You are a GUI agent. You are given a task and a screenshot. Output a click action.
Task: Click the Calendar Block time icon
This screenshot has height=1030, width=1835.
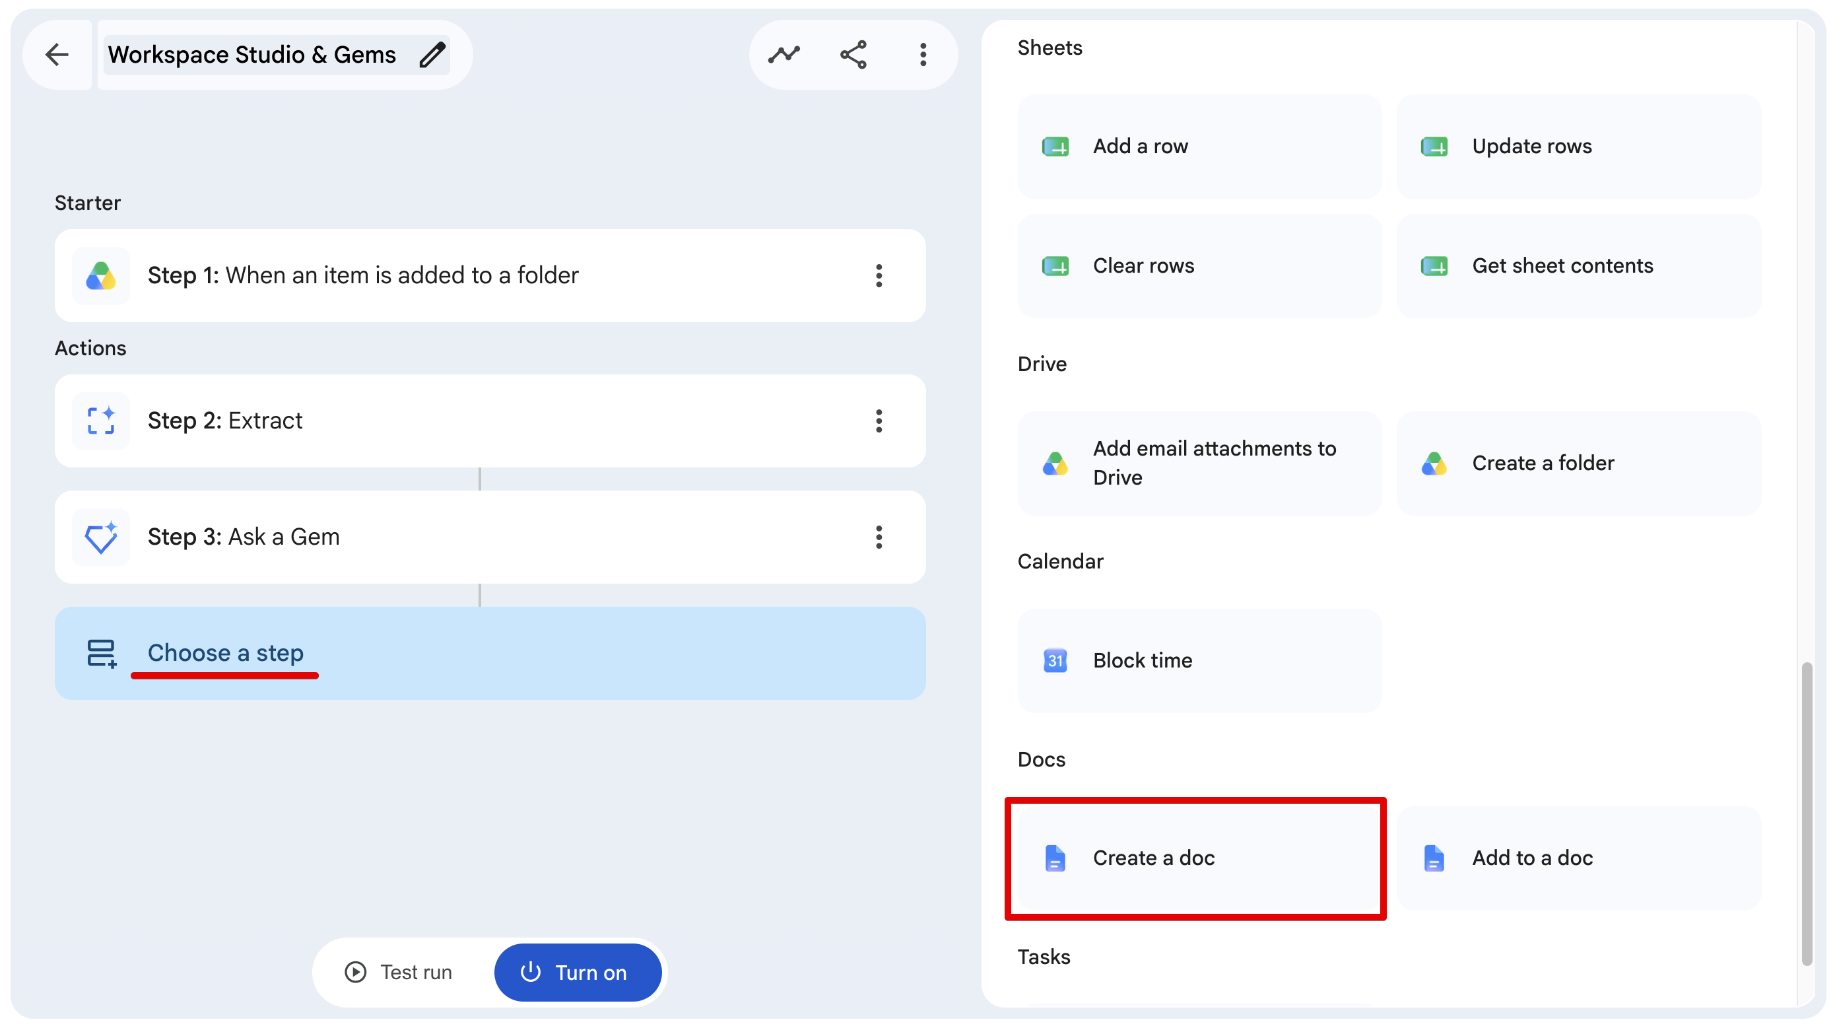pyautogui.click(x=1055, y=660)
